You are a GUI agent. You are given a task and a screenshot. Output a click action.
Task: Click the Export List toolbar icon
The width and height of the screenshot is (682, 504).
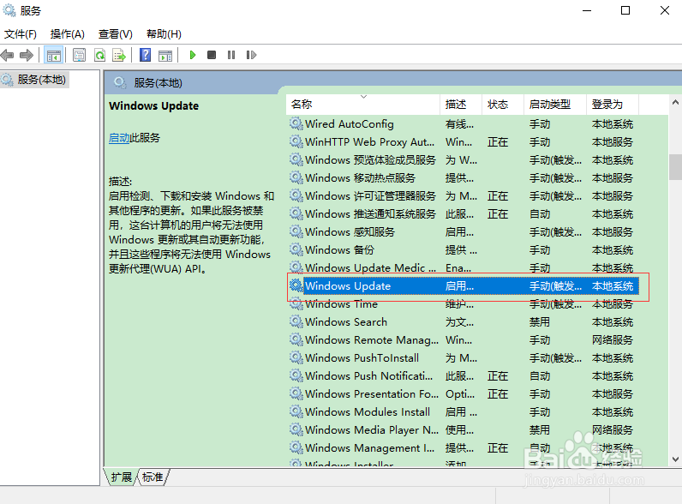[x=119, y=55]
